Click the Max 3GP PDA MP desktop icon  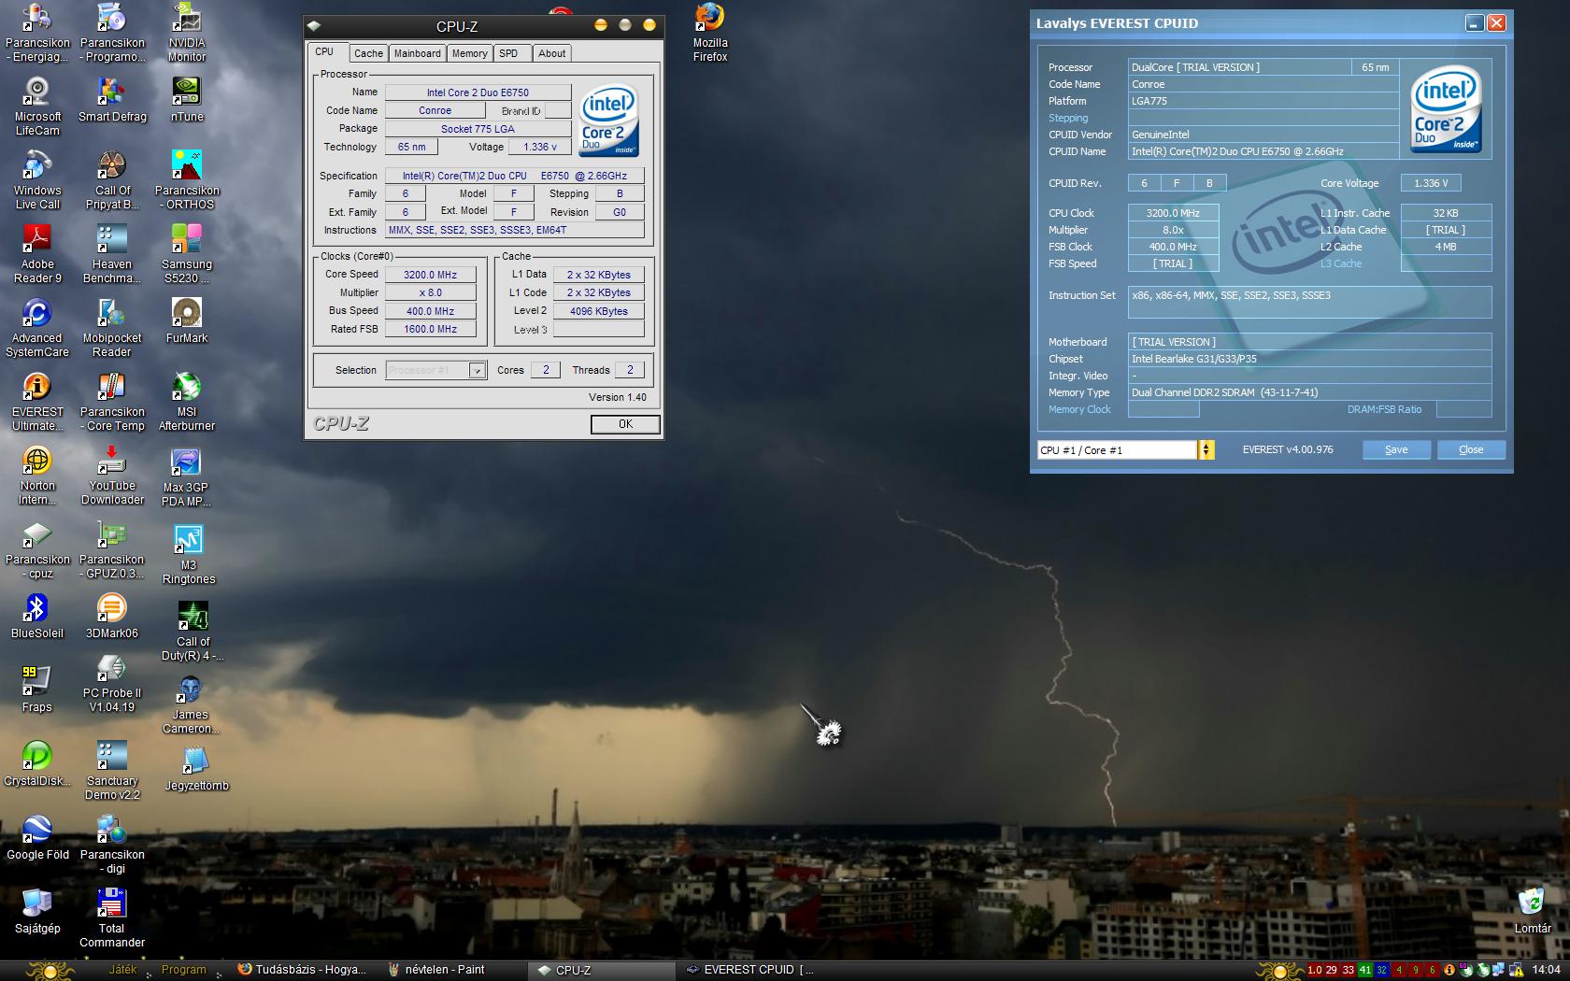click(187, 477)
